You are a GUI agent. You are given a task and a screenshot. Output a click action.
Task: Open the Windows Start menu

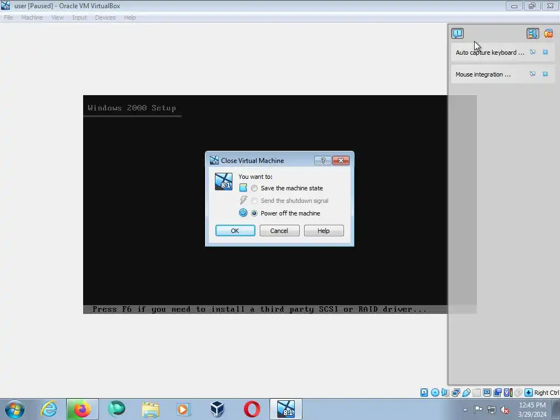[15, 409]
